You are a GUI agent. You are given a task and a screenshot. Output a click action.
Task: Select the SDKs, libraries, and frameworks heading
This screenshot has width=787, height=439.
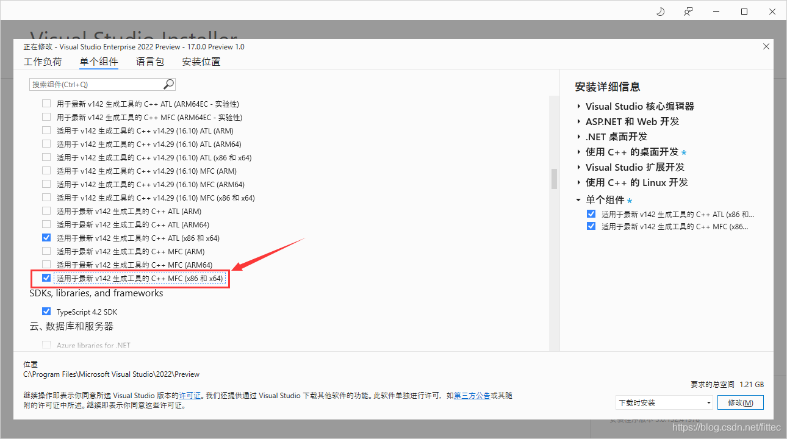(x=96, y=293)
